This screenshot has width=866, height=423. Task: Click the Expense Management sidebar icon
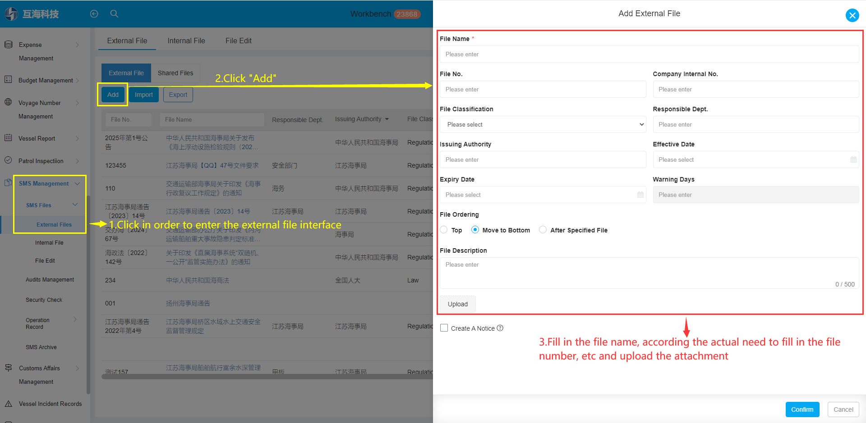tap(8, 45)
